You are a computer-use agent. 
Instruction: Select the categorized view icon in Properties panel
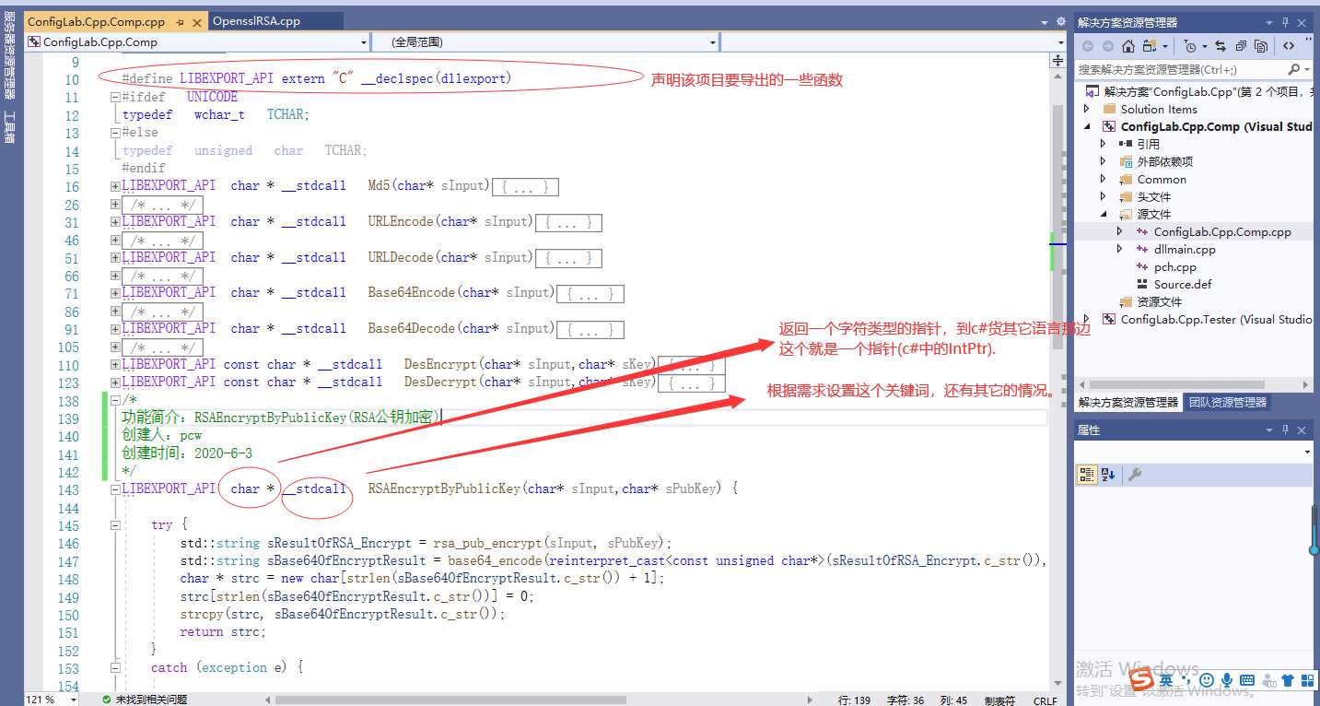click(1087, 475)
